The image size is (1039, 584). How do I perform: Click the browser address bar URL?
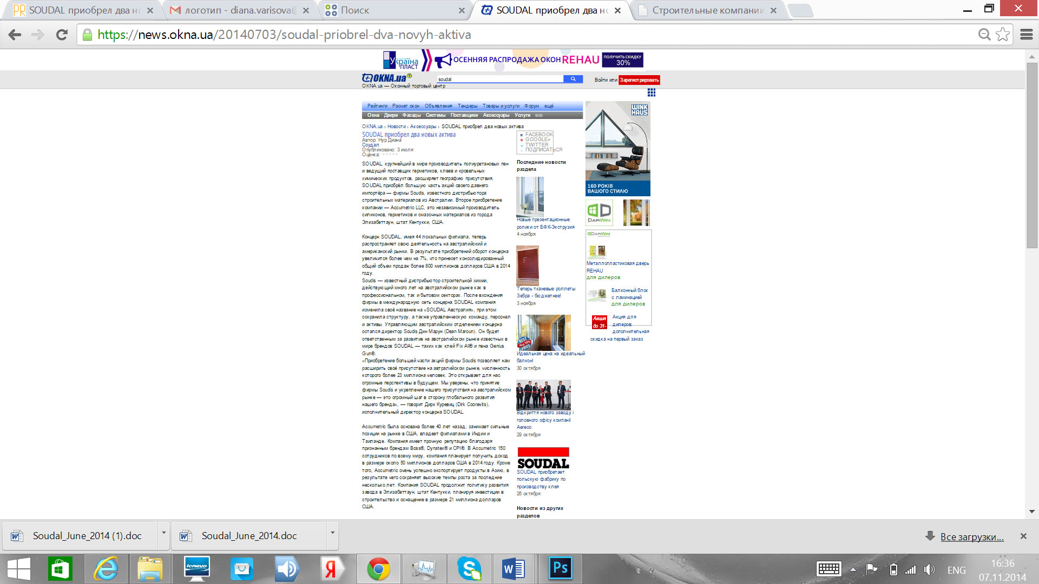point(284,35)
